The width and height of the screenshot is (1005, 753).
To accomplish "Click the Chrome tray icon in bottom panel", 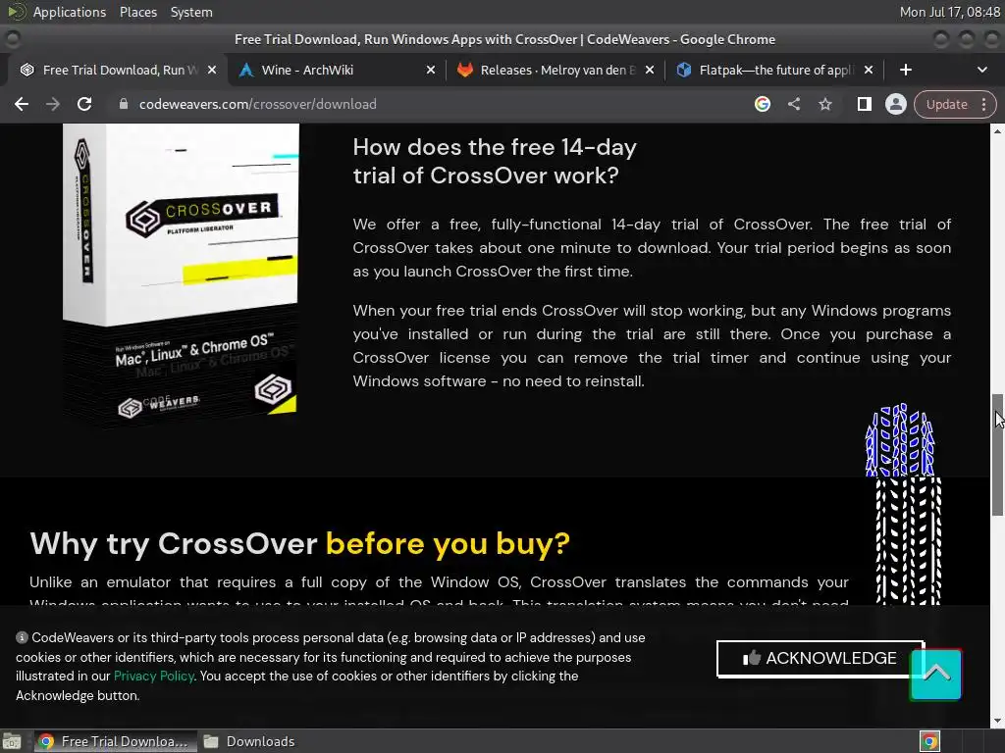I will click(x=929, y=741).
